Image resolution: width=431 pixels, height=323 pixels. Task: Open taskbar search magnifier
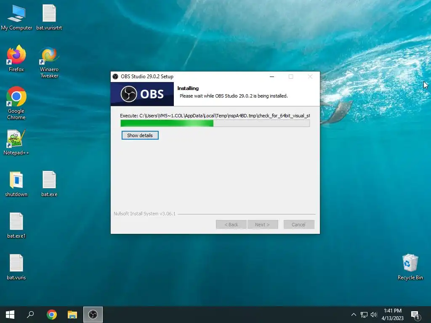[30, 315]
